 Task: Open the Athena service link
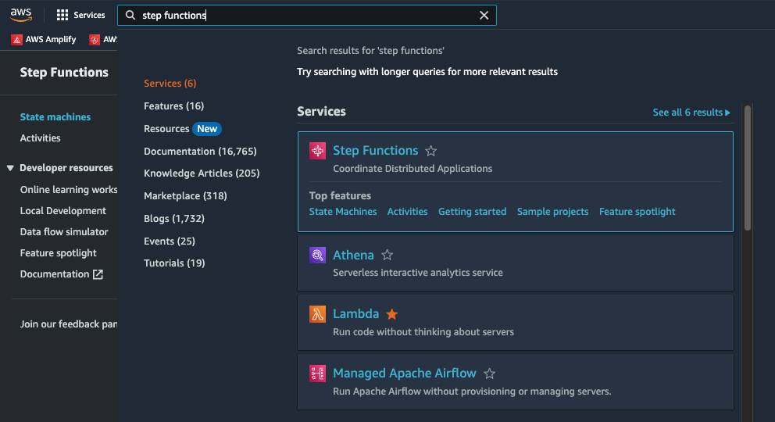(x=353, y=255)
